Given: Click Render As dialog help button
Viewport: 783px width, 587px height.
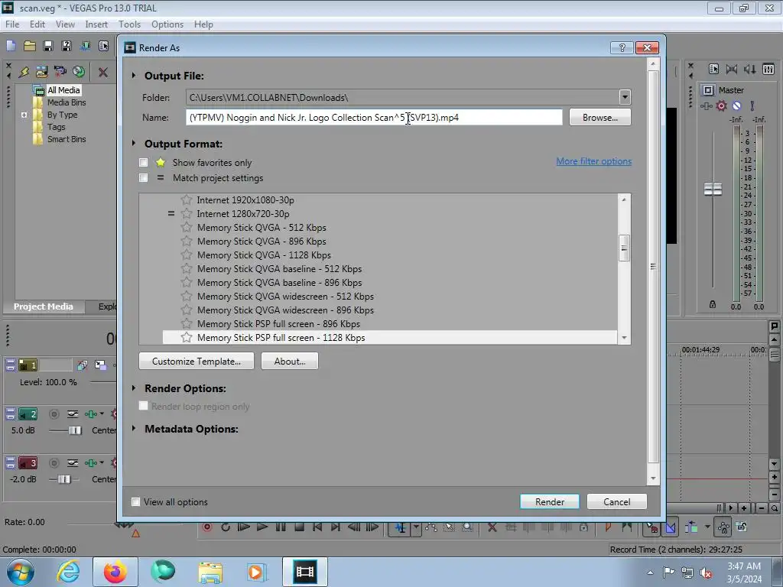Looking at the screenshot, I should click(622, 48).
